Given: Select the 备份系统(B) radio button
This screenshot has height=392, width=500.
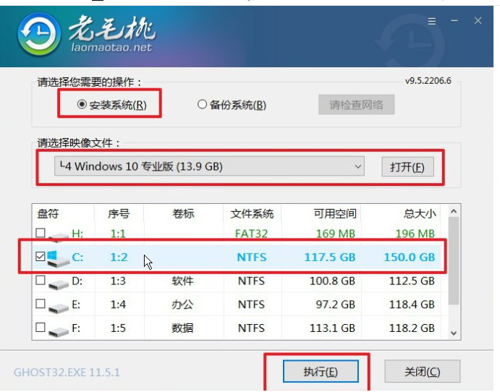Looking at the screenshot, I should tap(202, 104).
